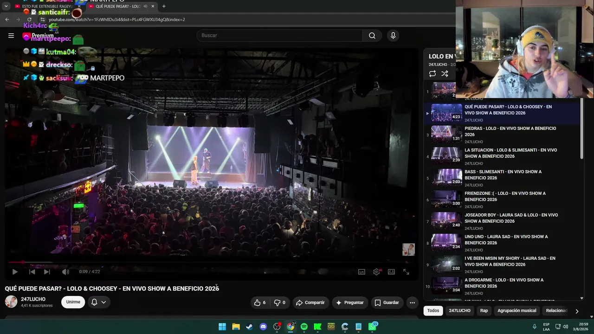Open the Windows Start menu
Screen dimensions: 594x334
[222, 327]
